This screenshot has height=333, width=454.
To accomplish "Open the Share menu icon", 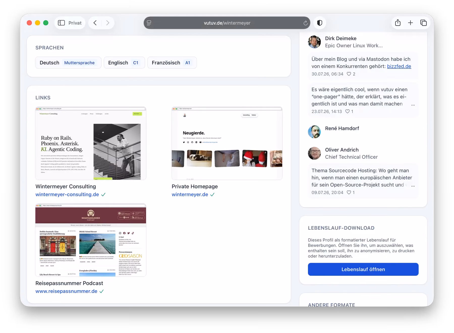I will tap(398, 23).
